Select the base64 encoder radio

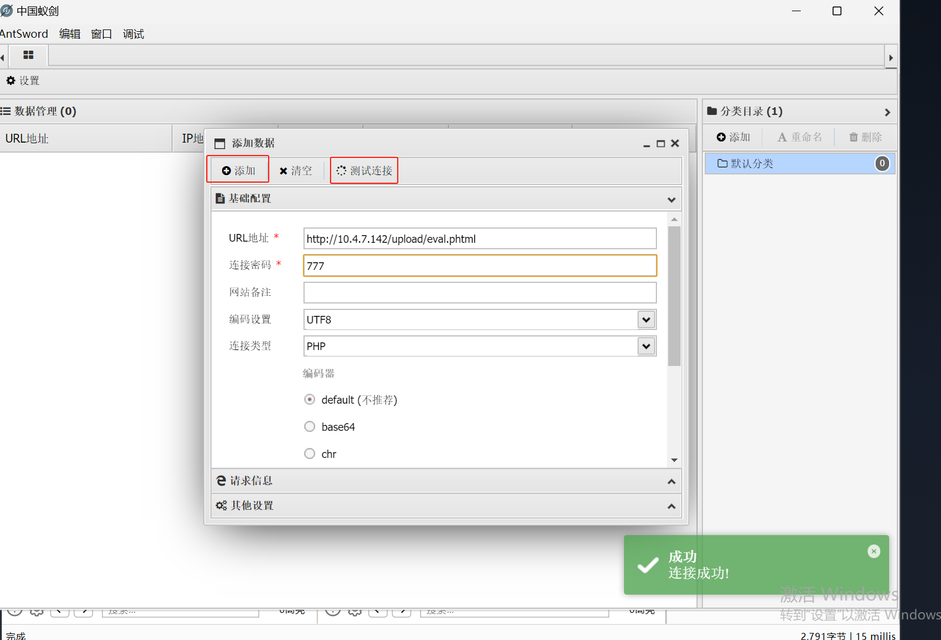(x=309, y=427)
